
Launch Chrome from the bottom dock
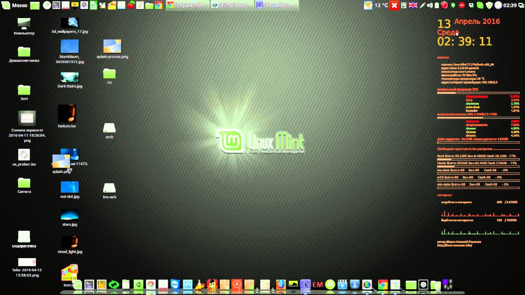coord(383,284)
